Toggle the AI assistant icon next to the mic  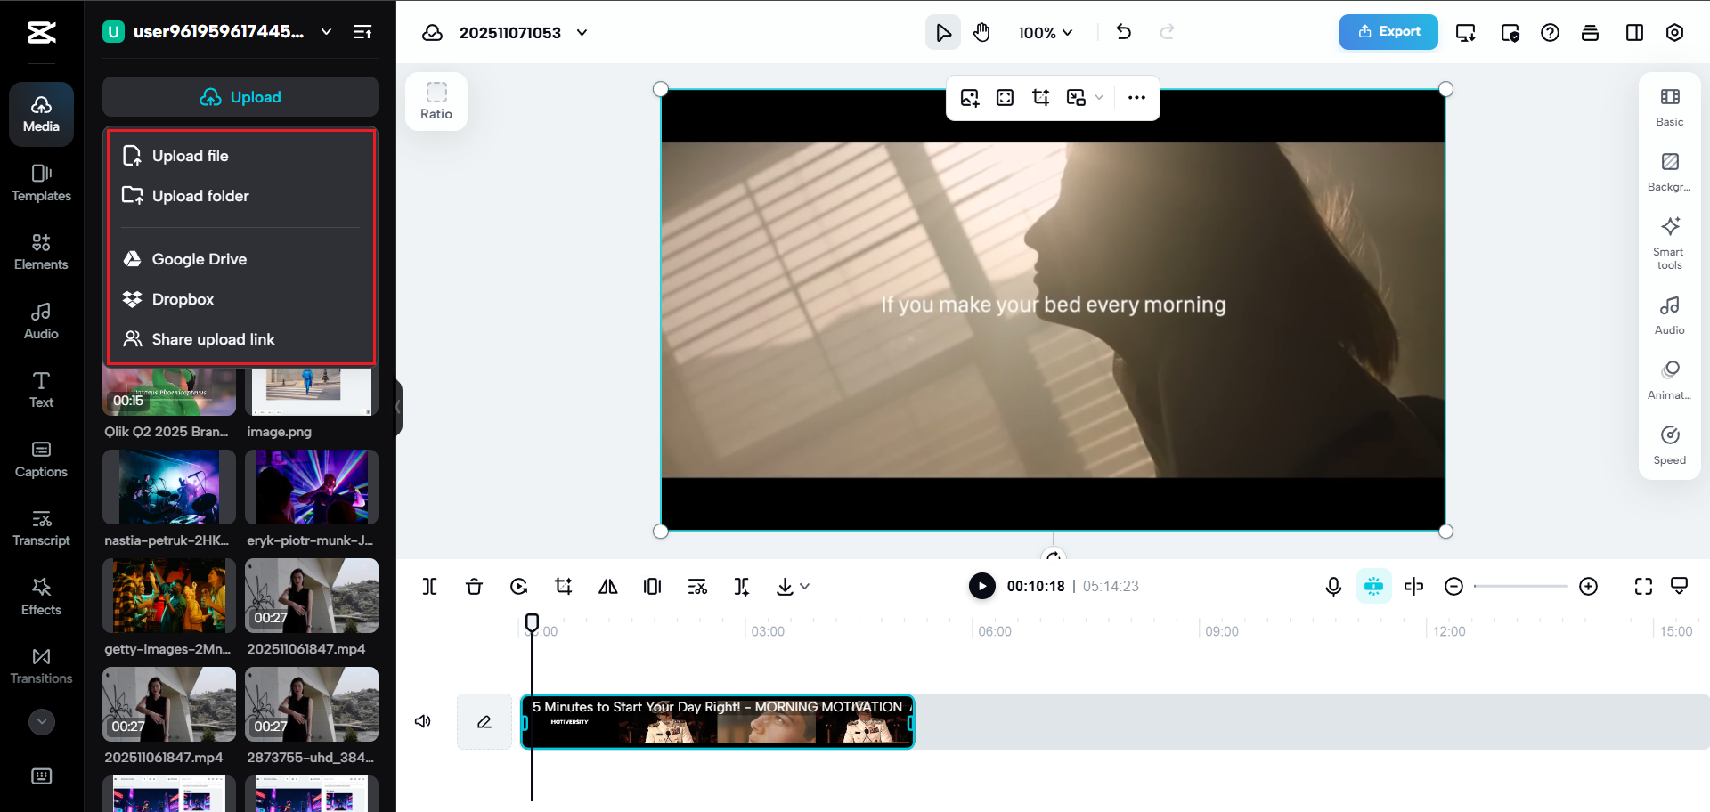1373,586
